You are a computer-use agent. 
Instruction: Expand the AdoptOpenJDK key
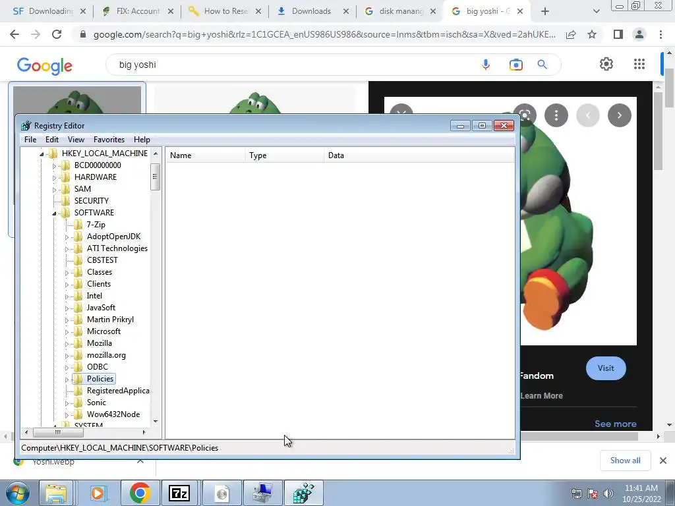(67, 237)
